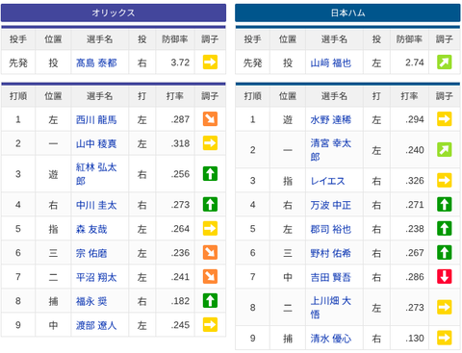Click 清水 優心's yellow right-arrow condition icon
This screenshot has height=353, width=462.
445,338
